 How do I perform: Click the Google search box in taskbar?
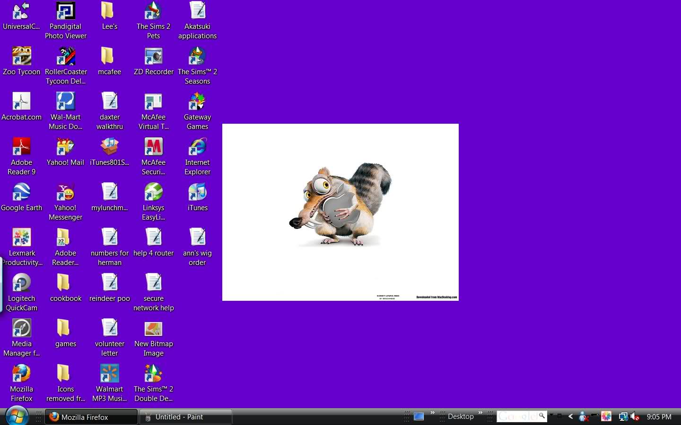pyautogui.click(x=517, y=416)
